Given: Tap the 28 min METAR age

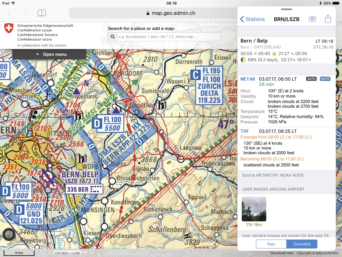Looking at the screenshot, I should point(266,84).
